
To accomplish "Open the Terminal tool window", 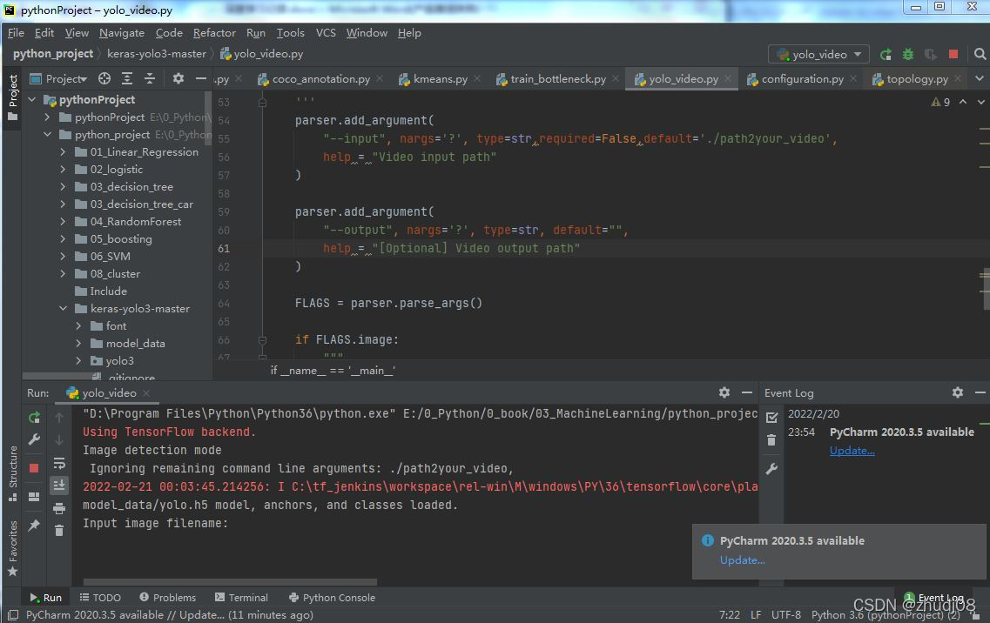I will point(241,598).
